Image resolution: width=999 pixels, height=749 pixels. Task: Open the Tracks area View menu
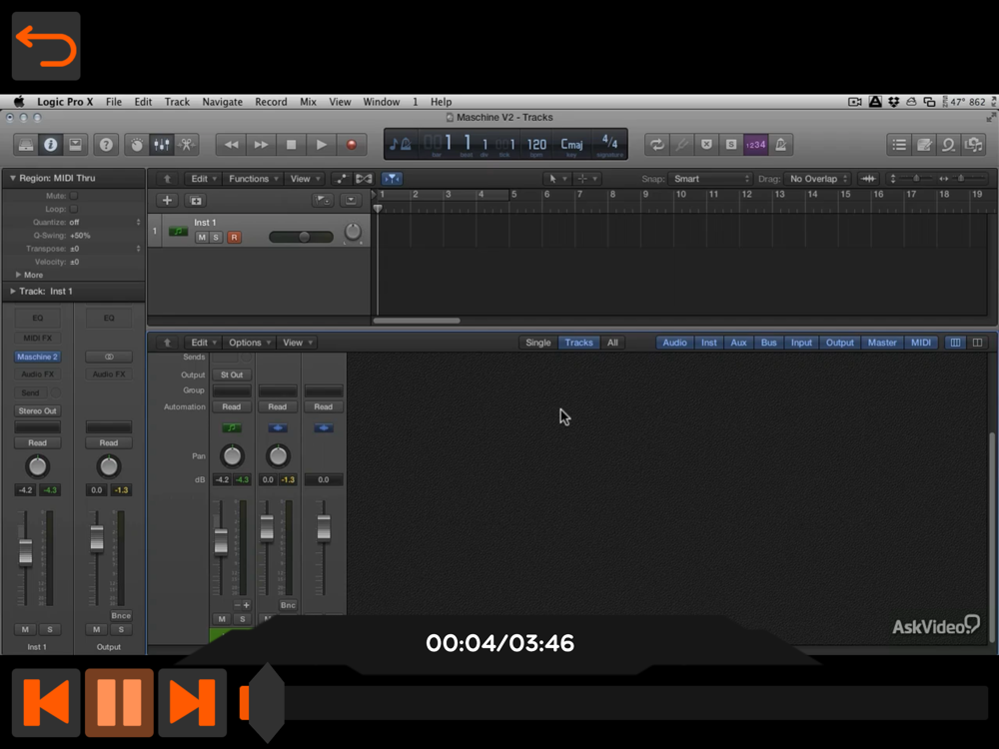tap(304, 179)
